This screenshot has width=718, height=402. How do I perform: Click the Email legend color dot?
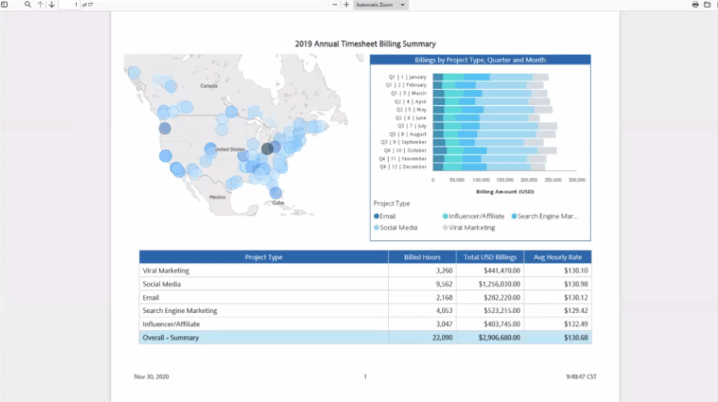coord(376,216)
